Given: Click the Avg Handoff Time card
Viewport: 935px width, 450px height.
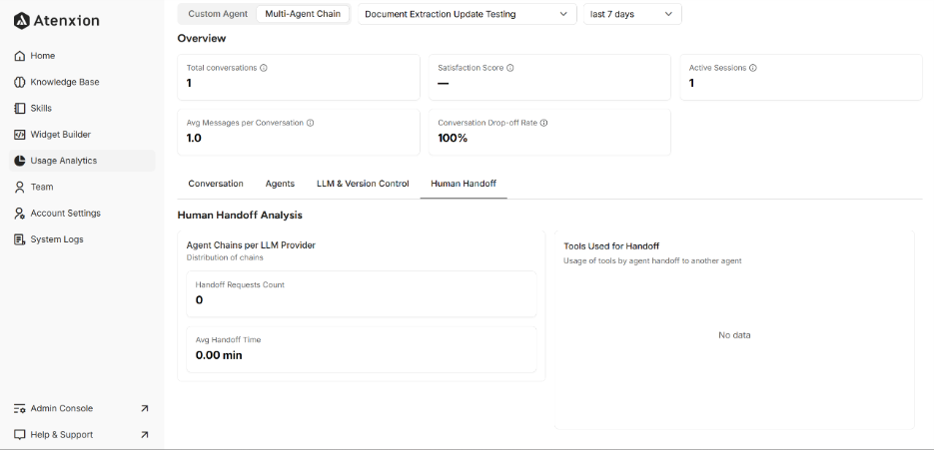Looking at the screenshot, I should coord(362,349).
